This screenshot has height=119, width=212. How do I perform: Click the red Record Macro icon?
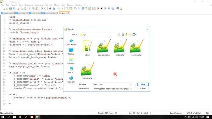[98, 9]
